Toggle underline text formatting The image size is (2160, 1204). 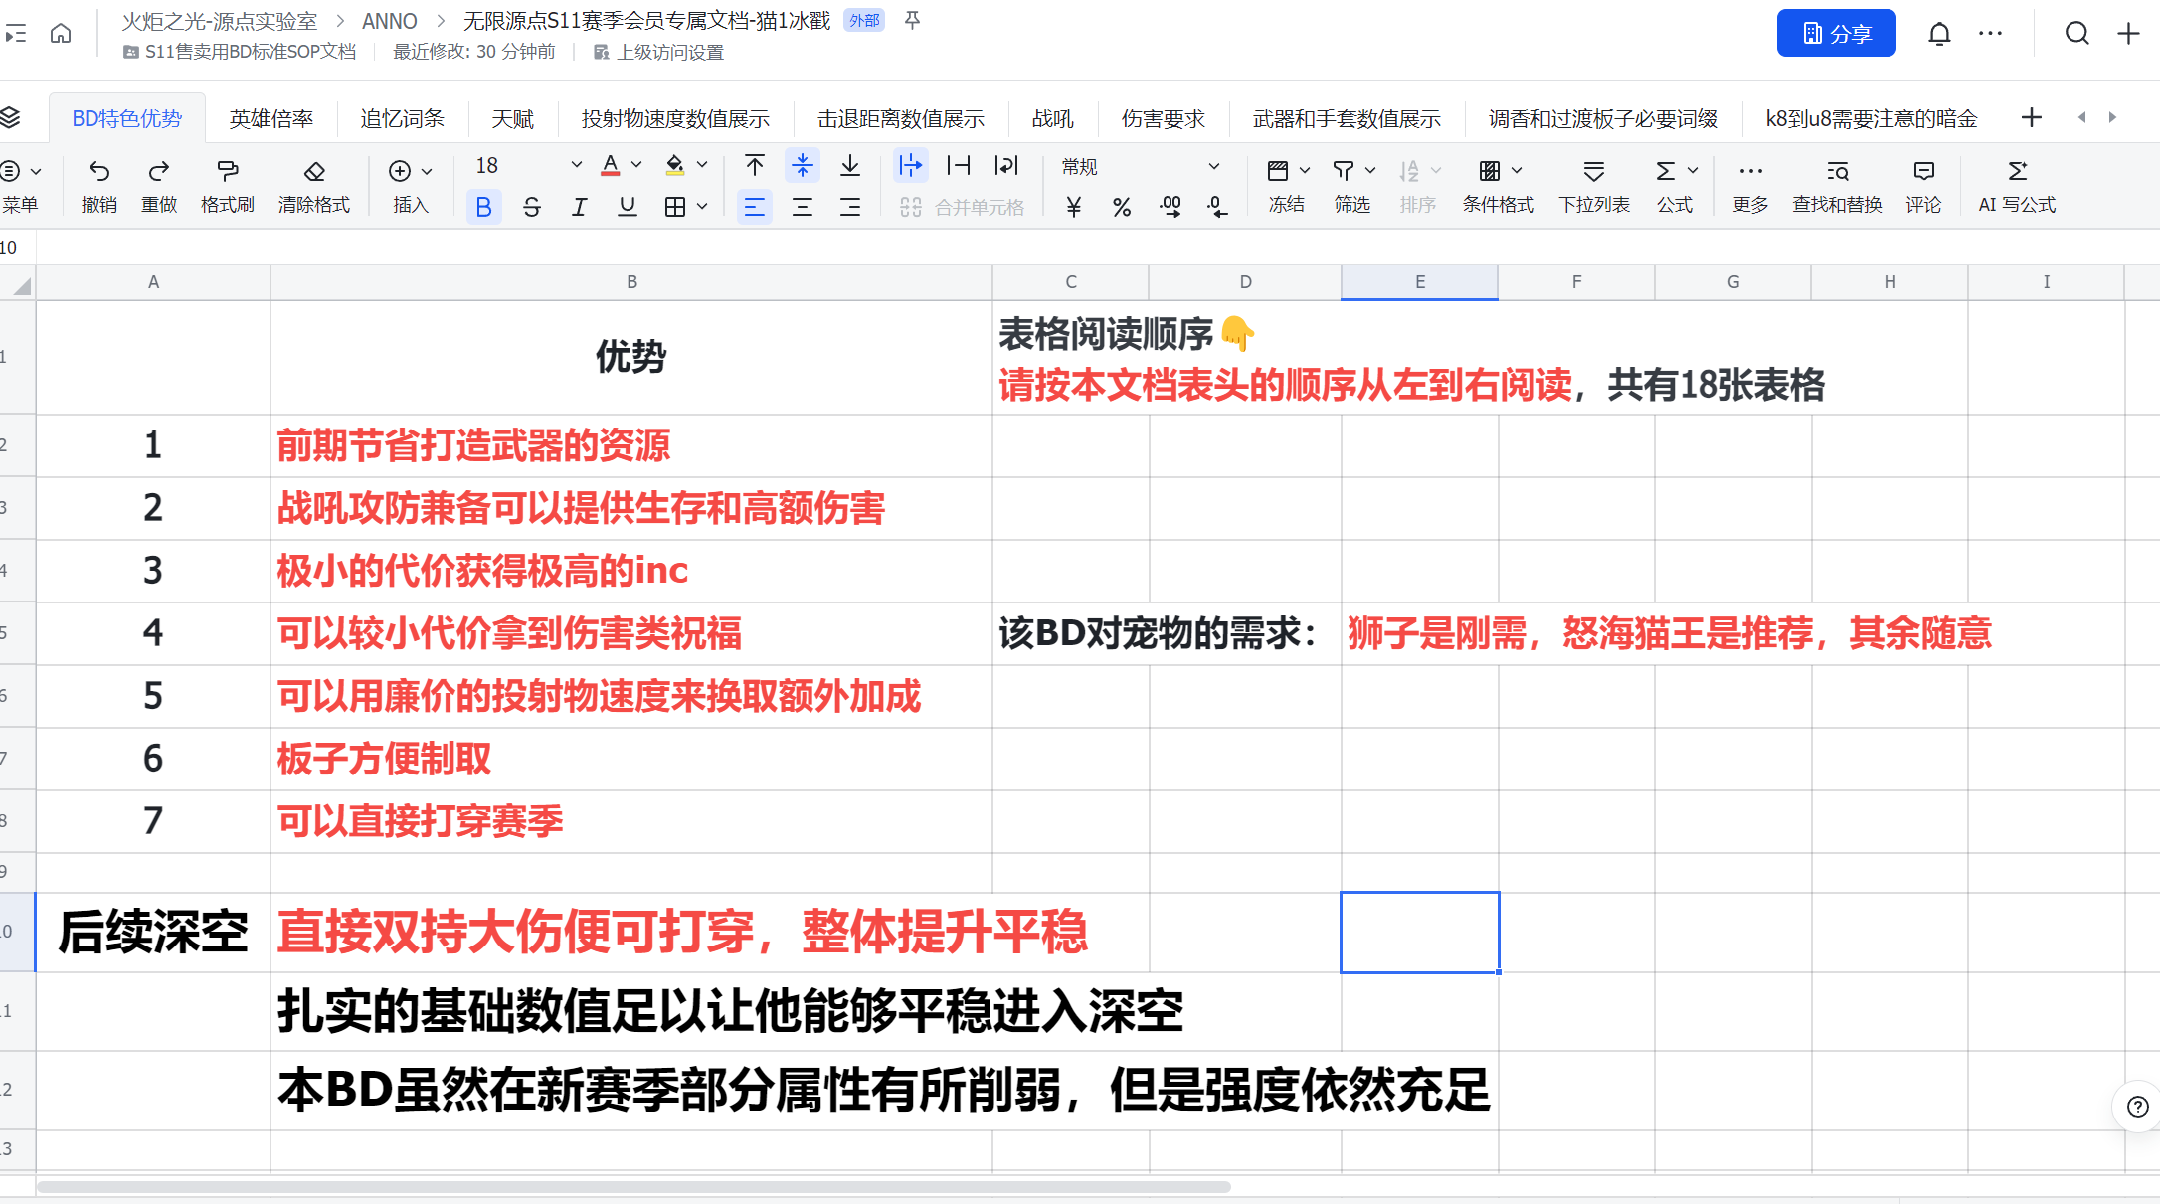pyautogui.click(x=627, y=207)
